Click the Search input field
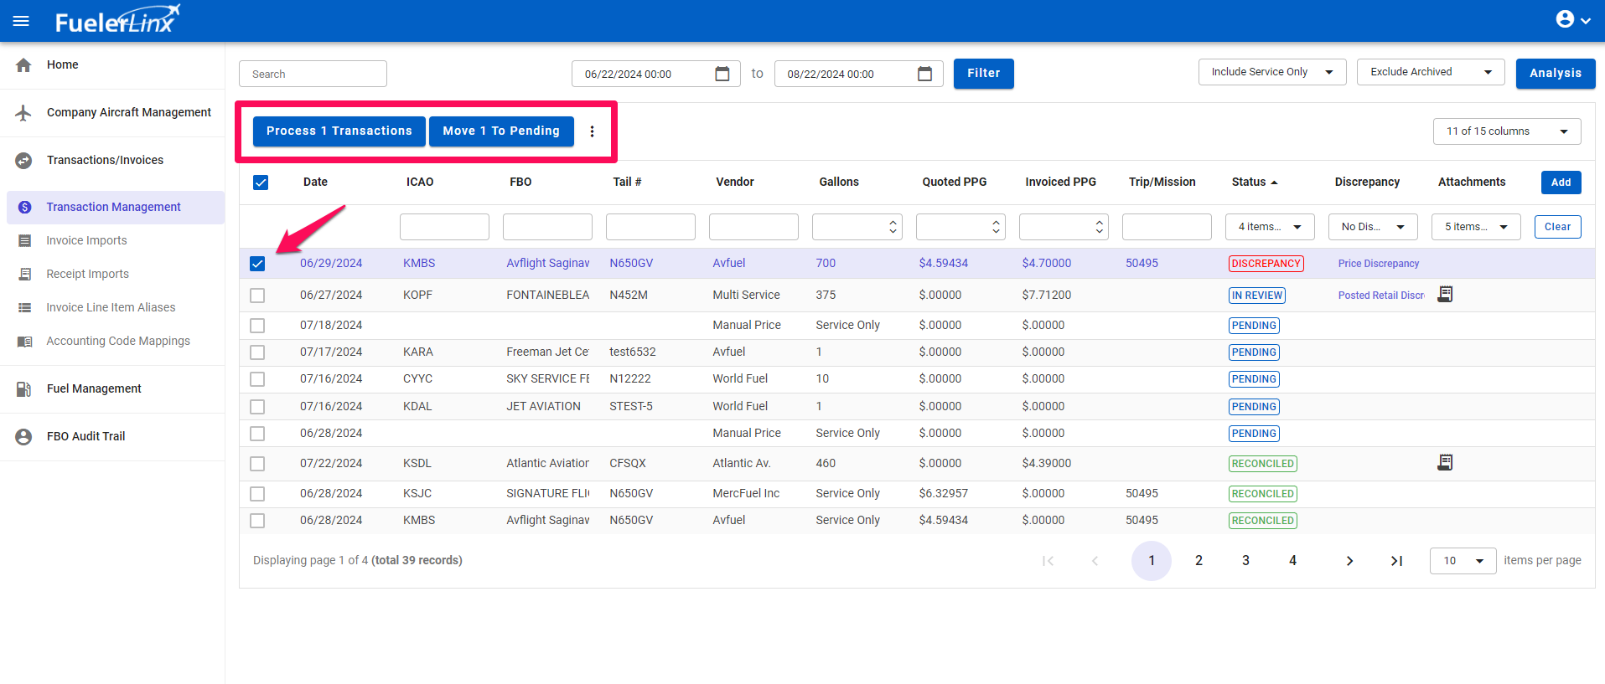Viewport: 1605px width, 684px height. [x=313, y=74]
